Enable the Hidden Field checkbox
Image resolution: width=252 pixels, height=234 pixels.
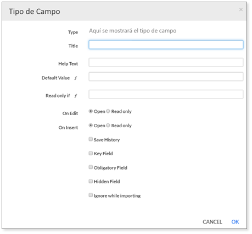[91, 181]
